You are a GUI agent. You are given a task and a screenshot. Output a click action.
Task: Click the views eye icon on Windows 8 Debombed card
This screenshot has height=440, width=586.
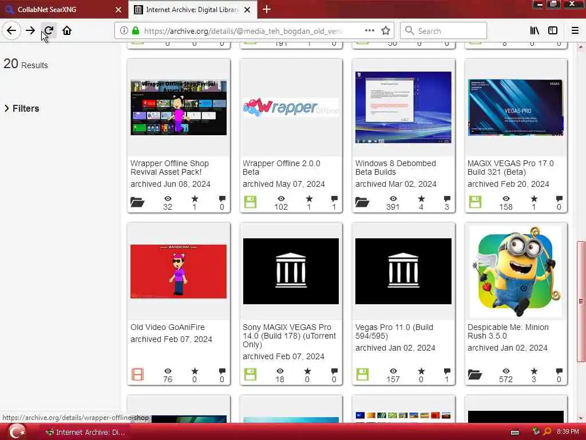pyautogui.click(x=393, y=199)
